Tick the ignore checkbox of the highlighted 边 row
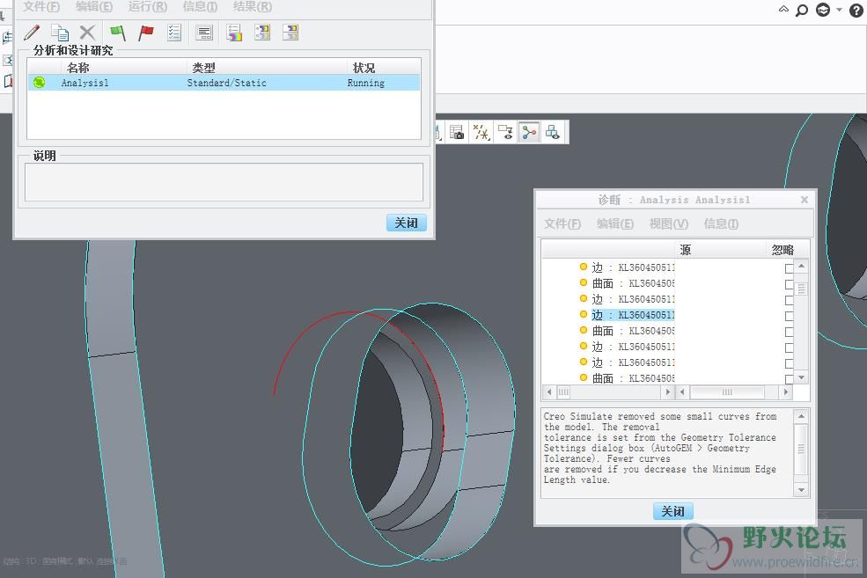 pyautogui.click(x=789, y=316)
